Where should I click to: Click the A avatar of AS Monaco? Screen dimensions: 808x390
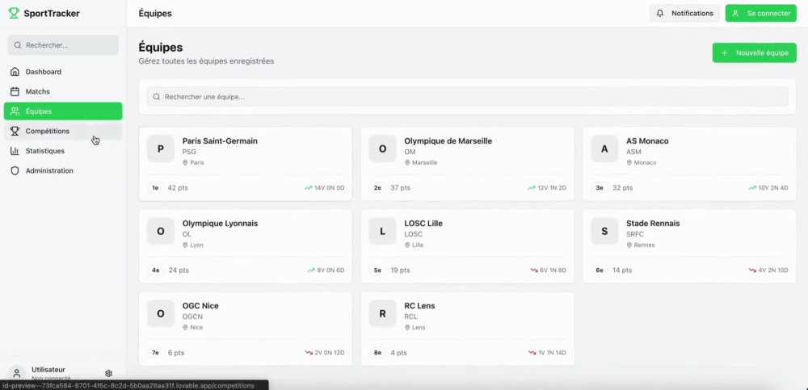pyautogui.click(x=604, y=149)
